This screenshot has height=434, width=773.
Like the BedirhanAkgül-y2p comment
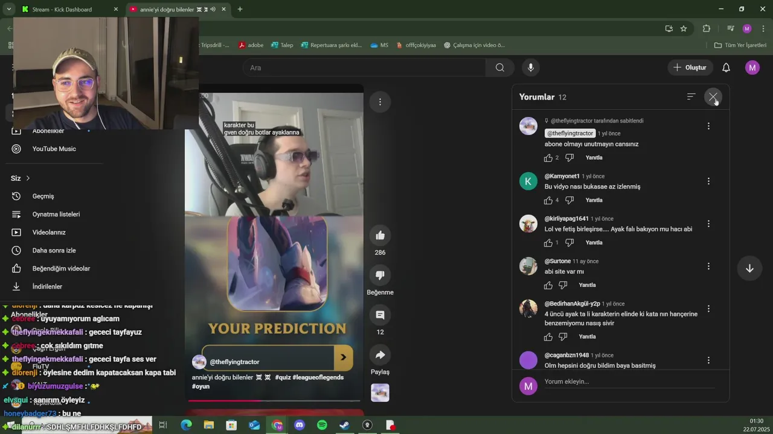click(548, 337)
